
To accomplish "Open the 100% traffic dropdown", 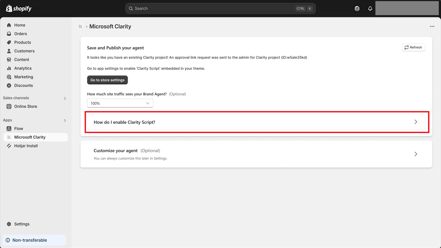I will pyautogui.click(x=120, y=103).
